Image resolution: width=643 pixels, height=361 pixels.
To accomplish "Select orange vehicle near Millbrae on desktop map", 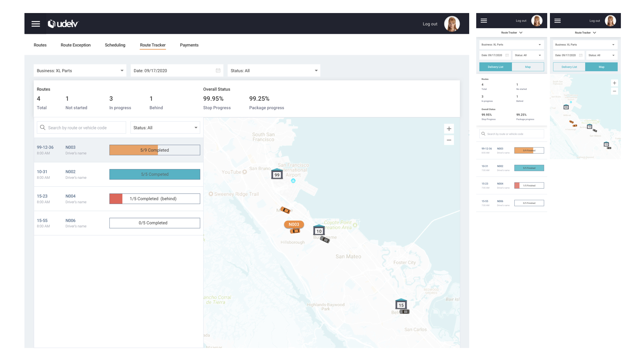I will tap(285, 210).
